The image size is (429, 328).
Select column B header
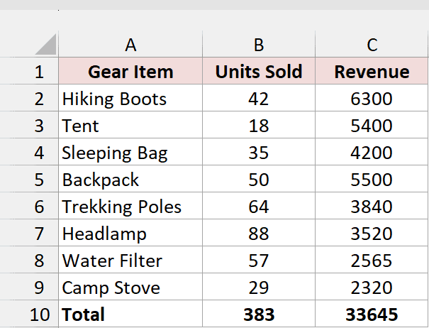coord(259,44)
